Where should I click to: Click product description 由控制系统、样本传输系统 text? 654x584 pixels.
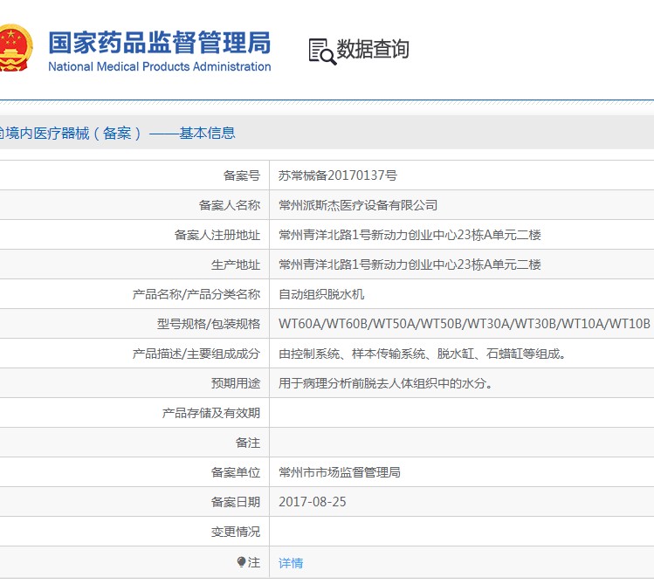click(x=422, y=354)
